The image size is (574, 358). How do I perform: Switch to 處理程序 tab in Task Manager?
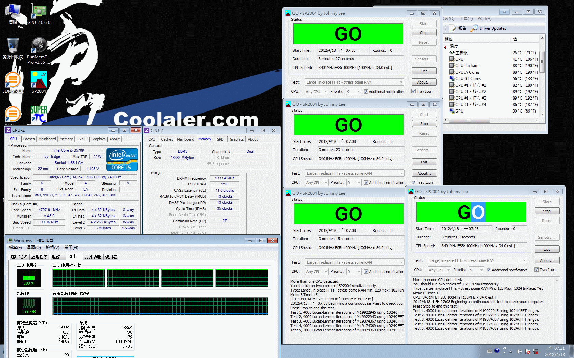[x=40, y=257]
